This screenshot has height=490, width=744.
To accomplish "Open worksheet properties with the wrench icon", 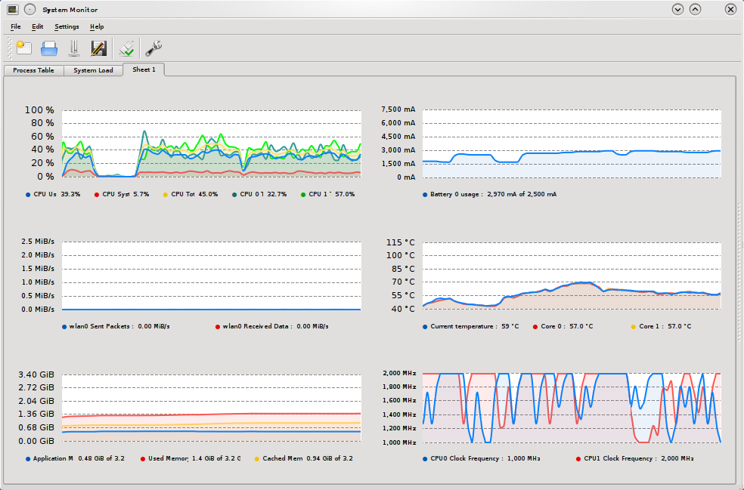I will click(x=153, y=48).
